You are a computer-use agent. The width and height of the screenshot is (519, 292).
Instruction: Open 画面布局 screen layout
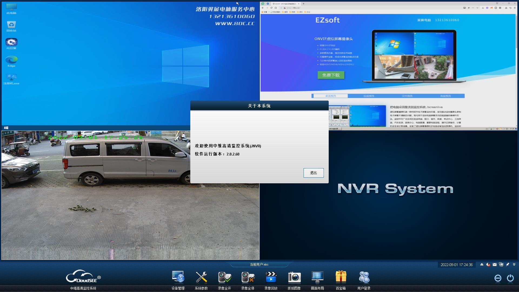pos(317,277)
